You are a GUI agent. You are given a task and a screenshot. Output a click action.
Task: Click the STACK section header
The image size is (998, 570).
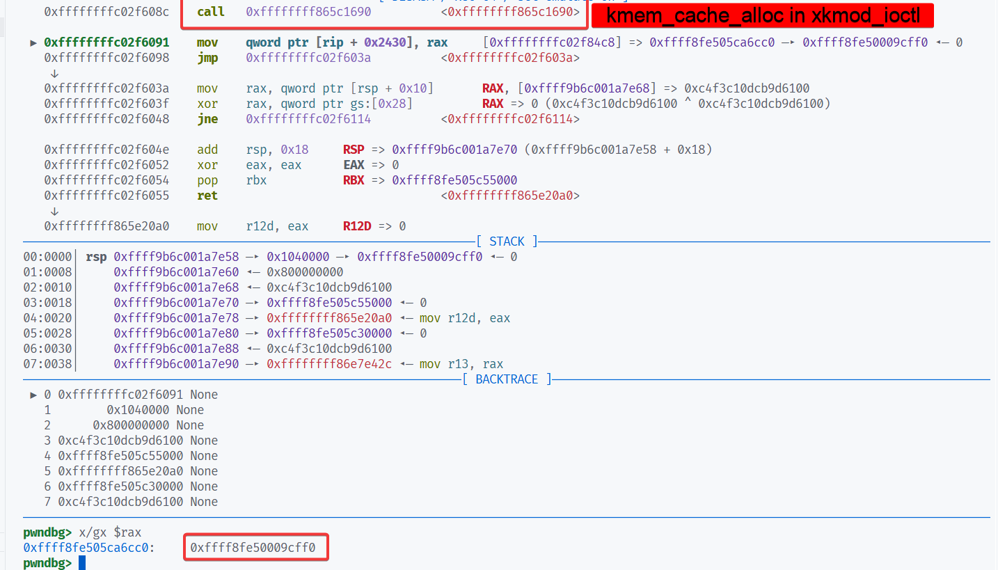coord(507,242)
